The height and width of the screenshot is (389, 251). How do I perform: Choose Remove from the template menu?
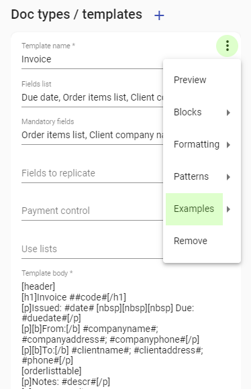click(202, 241)
